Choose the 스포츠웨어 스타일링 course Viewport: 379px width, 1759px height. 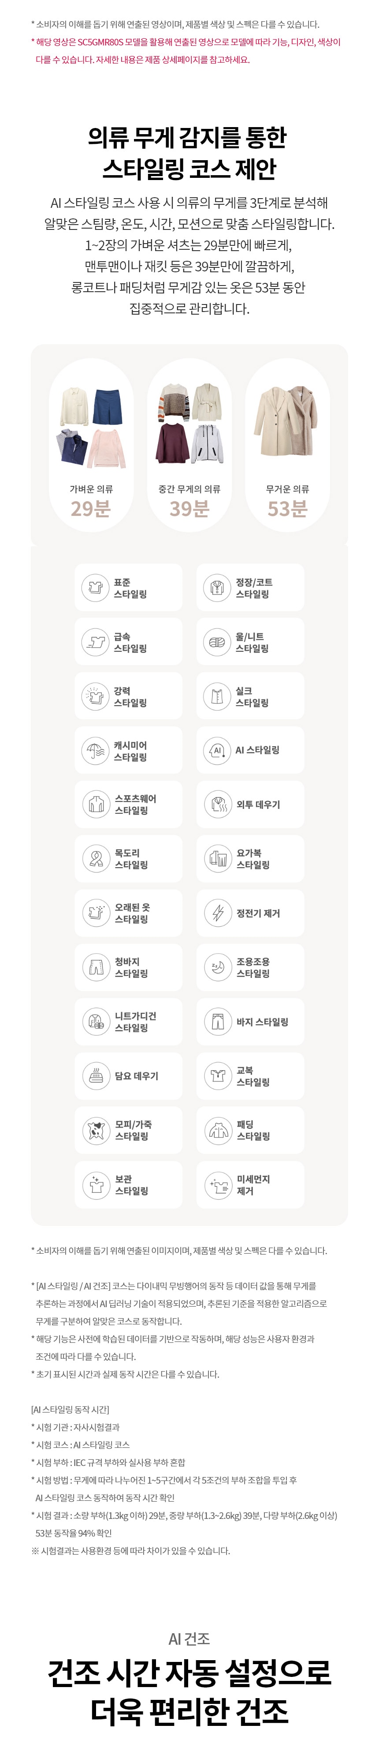(129, 804)
